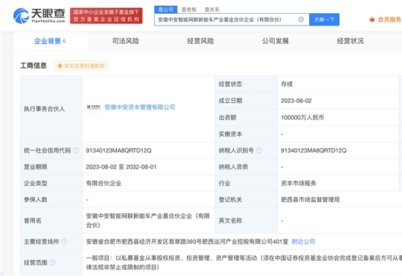The image size is (402, 276).
Task: Click the 经营范围 description text
Action: tap(244, 262)
